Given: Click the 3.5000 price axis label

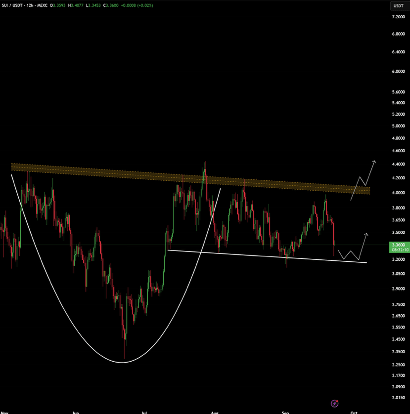Looking at the screenshot, I should [x=398, y=233].
